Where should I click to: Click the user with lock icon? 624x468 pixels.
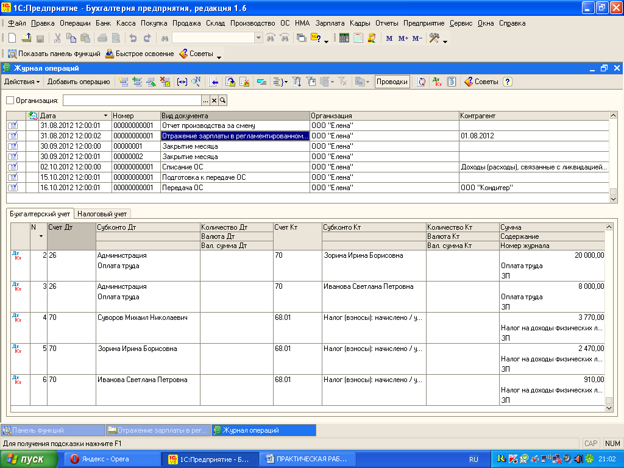[372, 38]
